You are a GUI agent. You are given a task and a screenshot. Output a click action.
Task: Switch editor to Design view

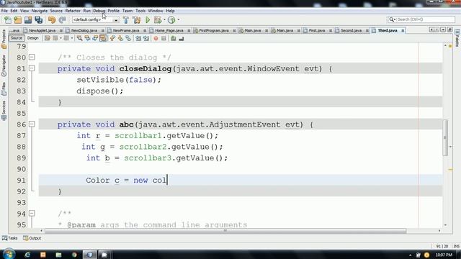coord(32,38)
